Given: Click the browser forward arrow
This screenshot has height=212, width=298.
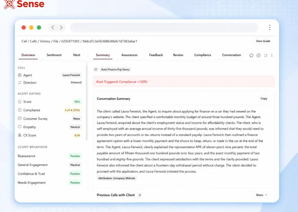Looking at the screenshot, I should click(61, 27).
